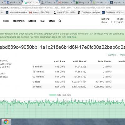Close the Dùng s browser tab
This screenshot has width=125, height=125.
tap(89, 2)
